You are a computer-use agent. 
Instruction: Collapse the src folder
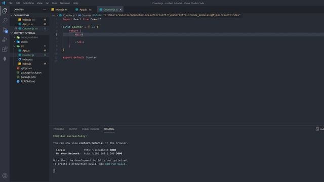14,46
